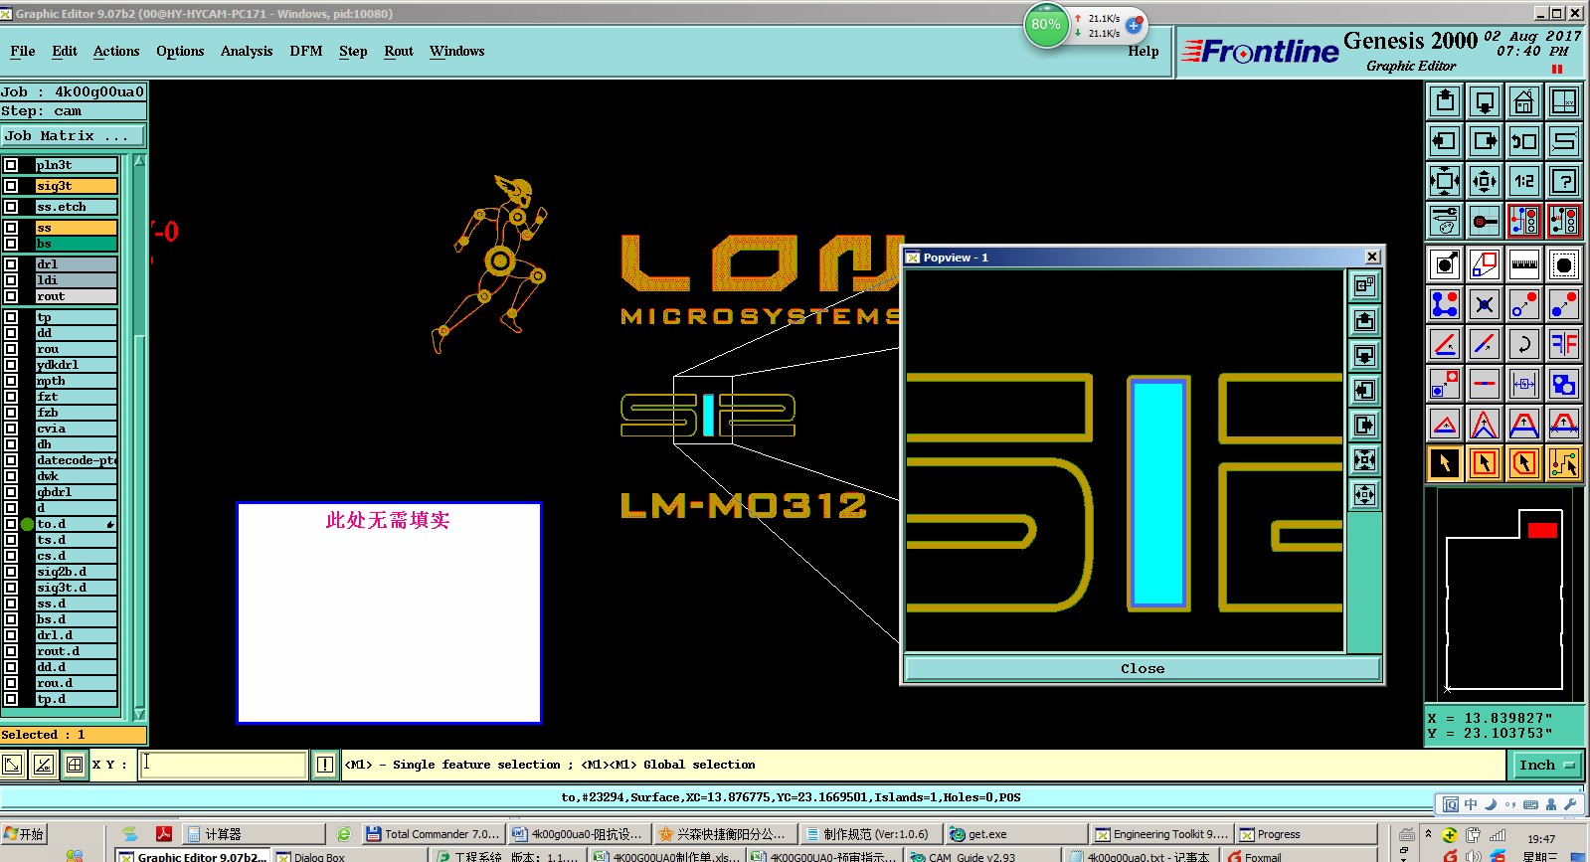Click the pan up icon in Popview window
This screenshot has width=1590, height=862.
point(1364,320)
